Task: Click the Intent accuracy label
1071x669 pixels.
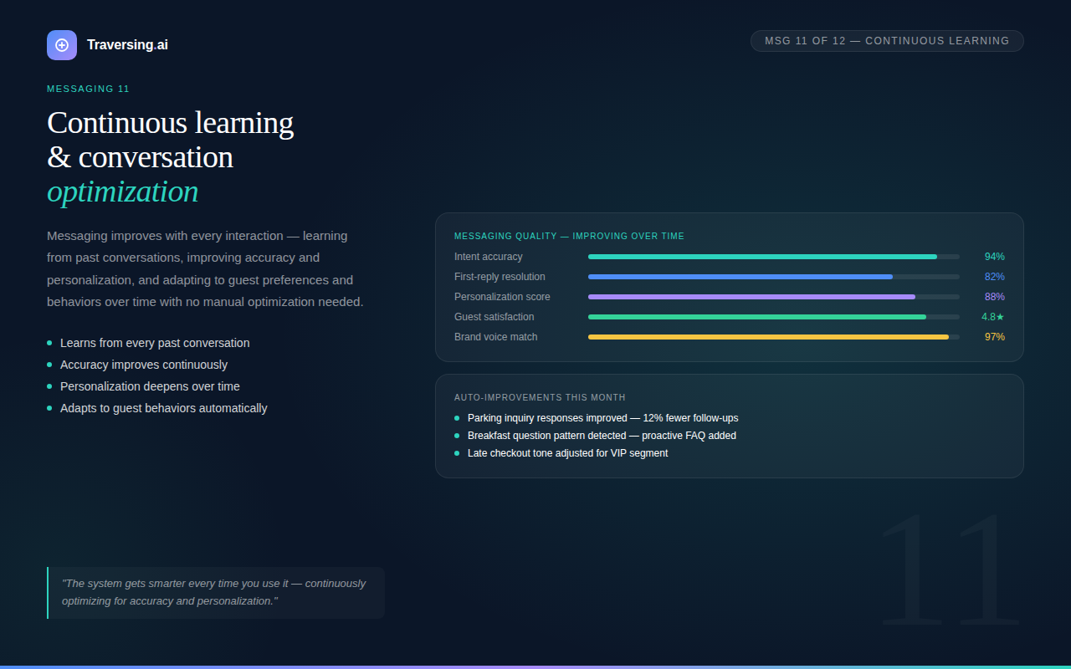Action: [x=489, y=257]
